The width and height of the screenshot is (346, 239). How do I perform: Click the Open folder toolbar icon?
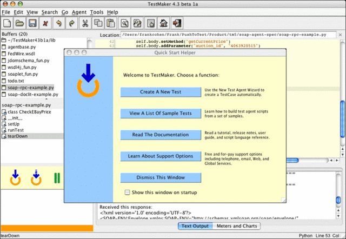(20, 23)
